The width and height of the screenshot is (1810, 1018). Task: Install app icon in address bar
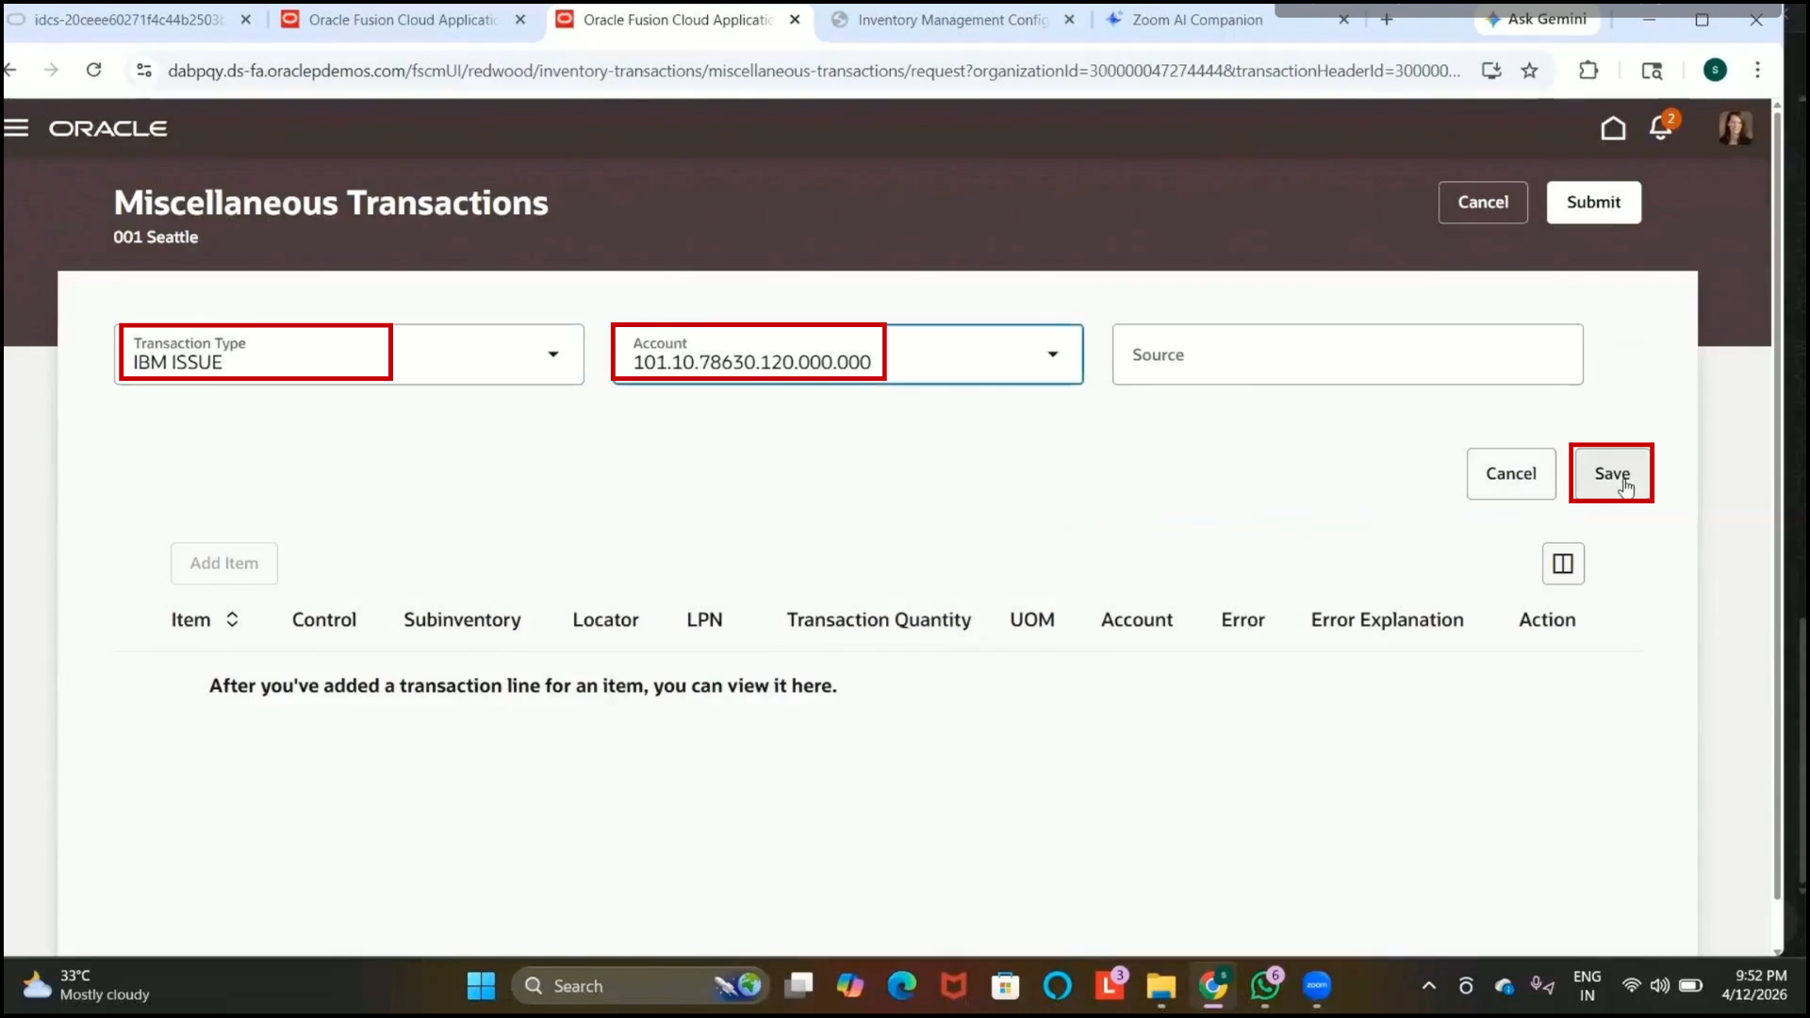[1491, 70]
